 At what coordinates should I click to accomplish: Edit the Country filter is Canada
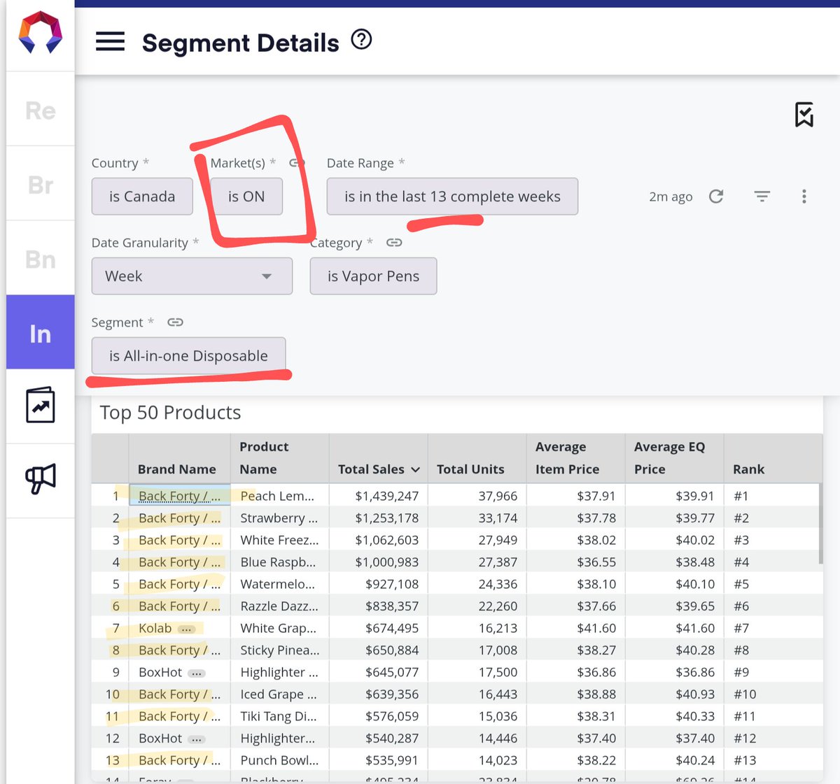pyautogui.click(x=142, y=197)
